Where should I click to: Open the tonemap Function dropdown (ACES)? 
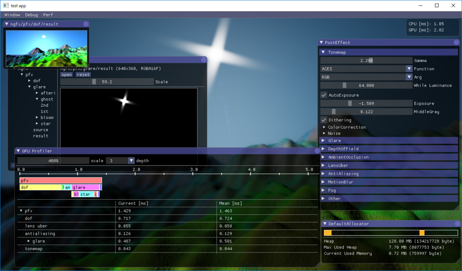pos(366,69)
